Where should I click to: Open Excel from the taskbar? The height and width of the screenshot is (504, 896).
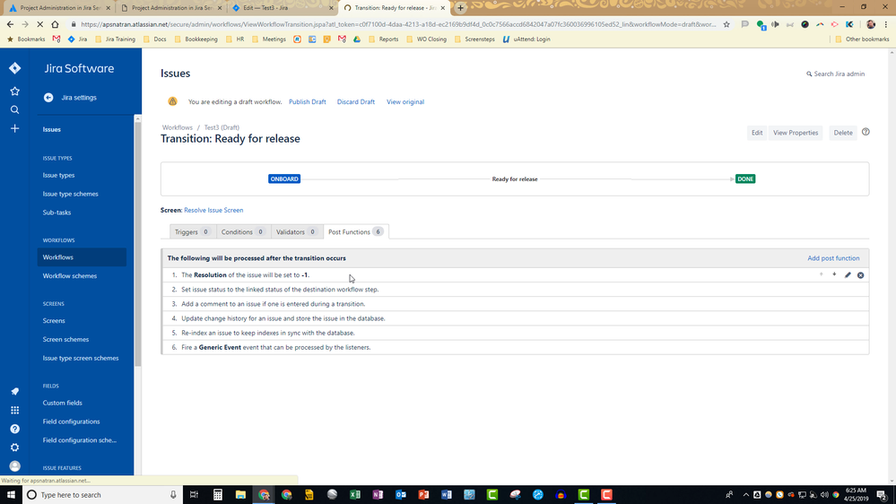pyautogui.click(x=355, y=495)
